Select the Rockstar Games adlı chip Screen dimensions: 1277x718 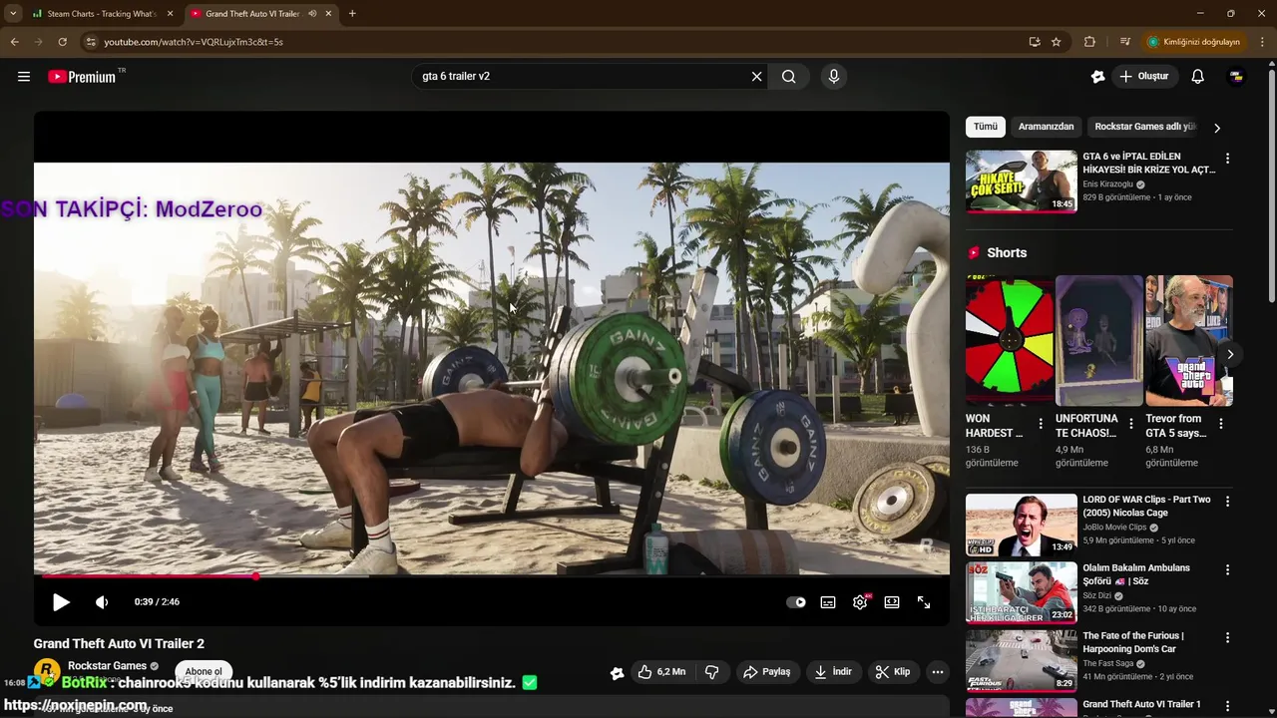[x=1144, y=127]
